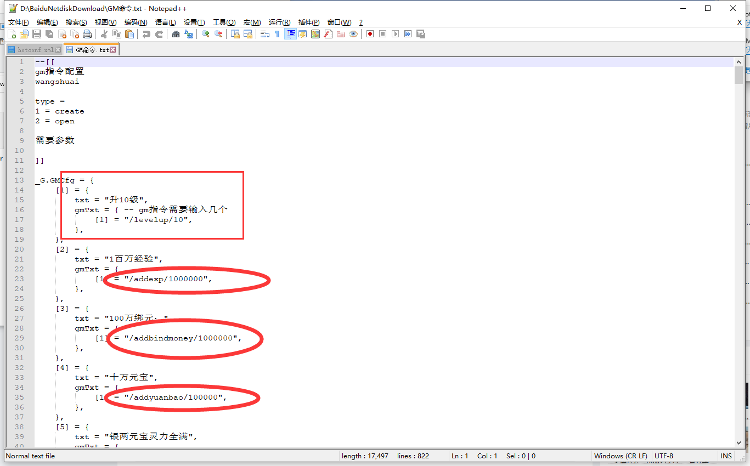Open the Function List icon

(x=328, y=34)
